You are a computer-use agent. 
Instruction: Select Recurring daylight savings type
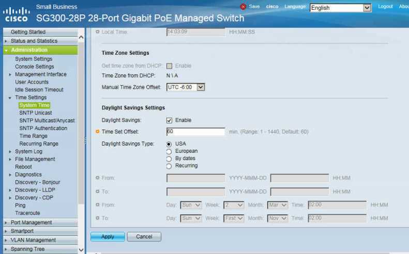[x=169, y=166]
